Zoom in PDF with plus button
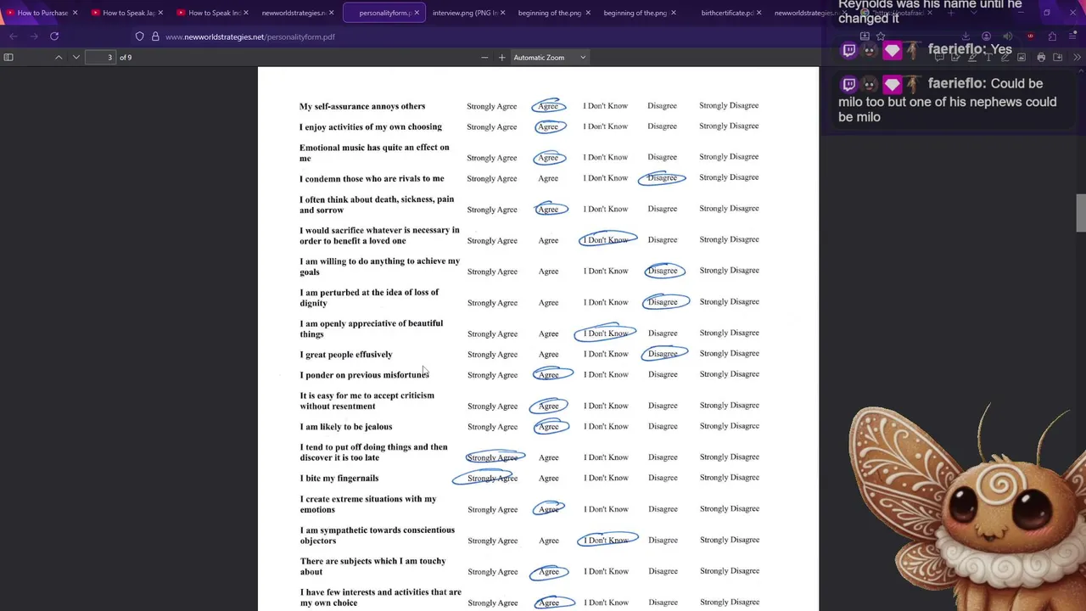 501,57
